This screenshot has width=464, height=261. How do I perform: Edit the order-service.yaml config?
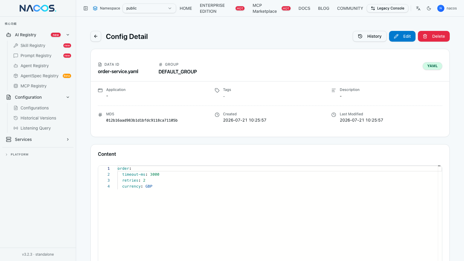[402, 36]
